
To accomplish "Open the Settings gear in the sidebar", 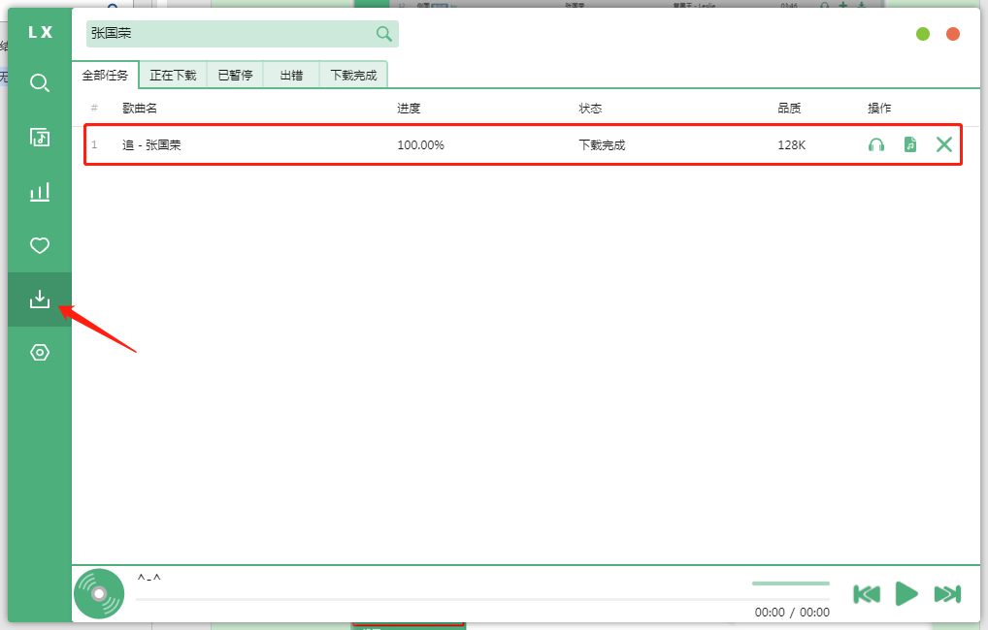I will click(x=39, y=352).
